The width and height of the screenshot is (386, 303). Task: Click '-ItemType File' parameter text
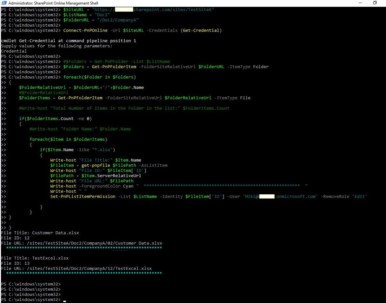232,98
